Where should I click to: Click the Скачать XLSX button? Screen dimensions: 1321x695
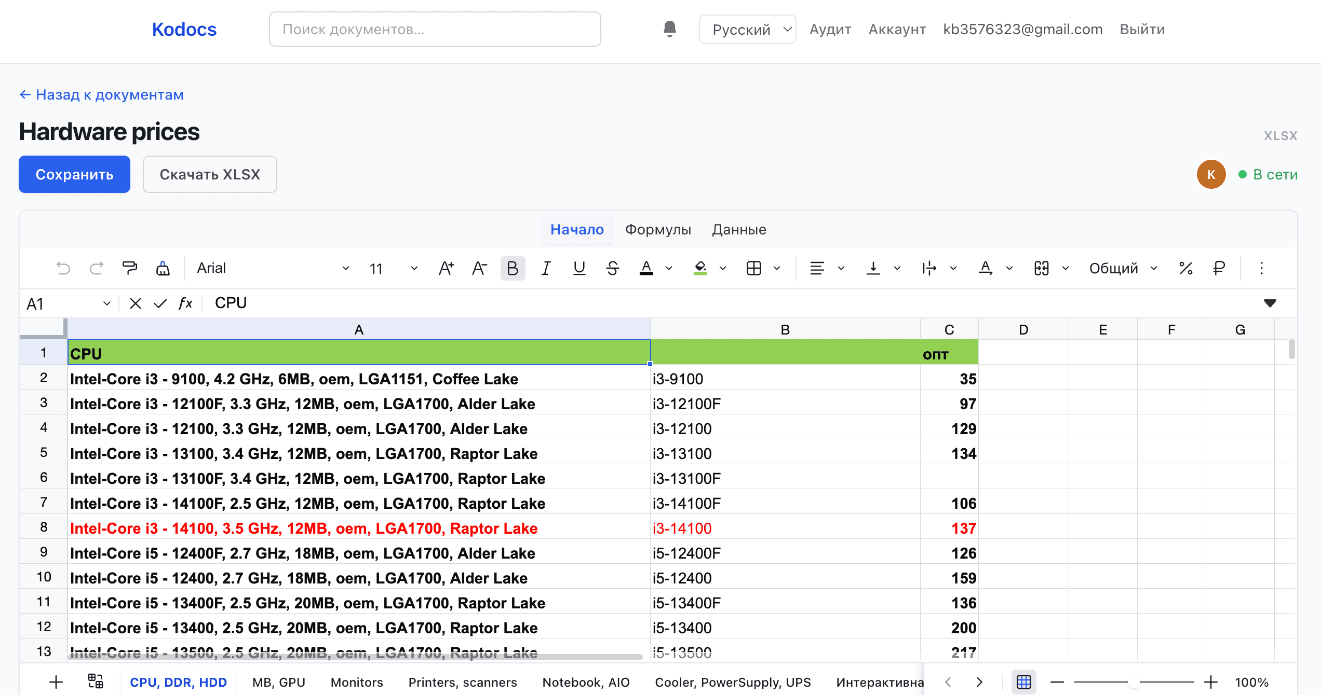(210, 174)
